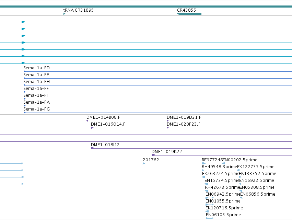Select the EN06105.5prime arrow glyph
Viewport: 292px width, 220px height.
click(x=210, y=218)
